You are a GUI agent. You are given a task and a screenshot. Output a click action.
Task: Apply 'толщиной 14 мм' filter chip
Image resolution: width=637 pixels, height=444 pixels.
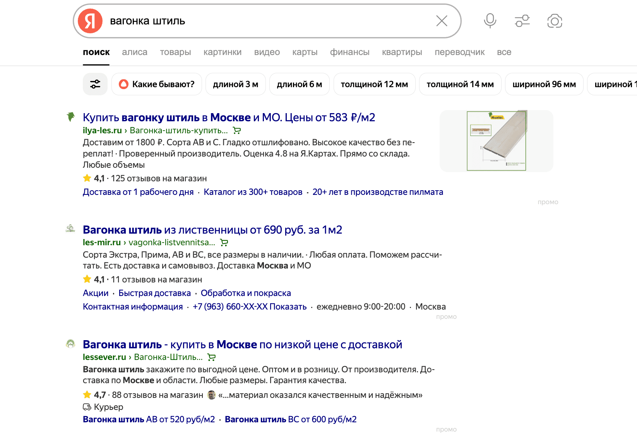coord(460,84)
